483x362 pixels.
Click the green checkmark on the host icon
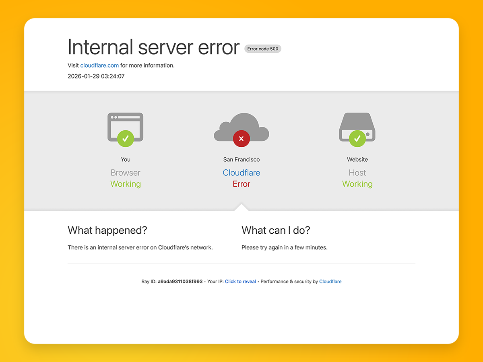pos(357,138)
